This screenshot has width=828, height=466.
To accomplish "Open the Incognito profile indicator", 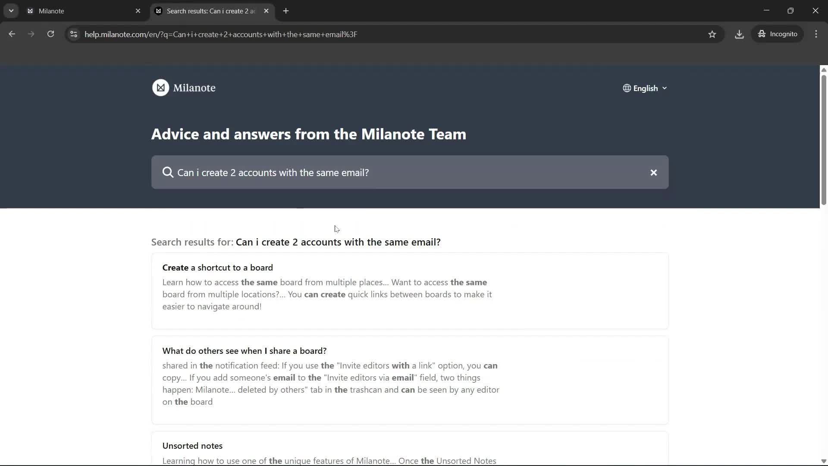I will coord(778,34).
